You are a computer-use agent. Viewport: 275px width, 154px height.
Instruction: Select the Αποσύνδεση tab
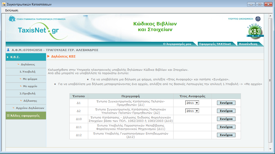pyautogui.click(x=248, y=44)
